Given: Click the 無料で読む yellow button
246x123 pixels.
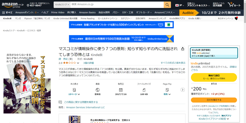Looking at the screenshot, I should click(214, 77).
